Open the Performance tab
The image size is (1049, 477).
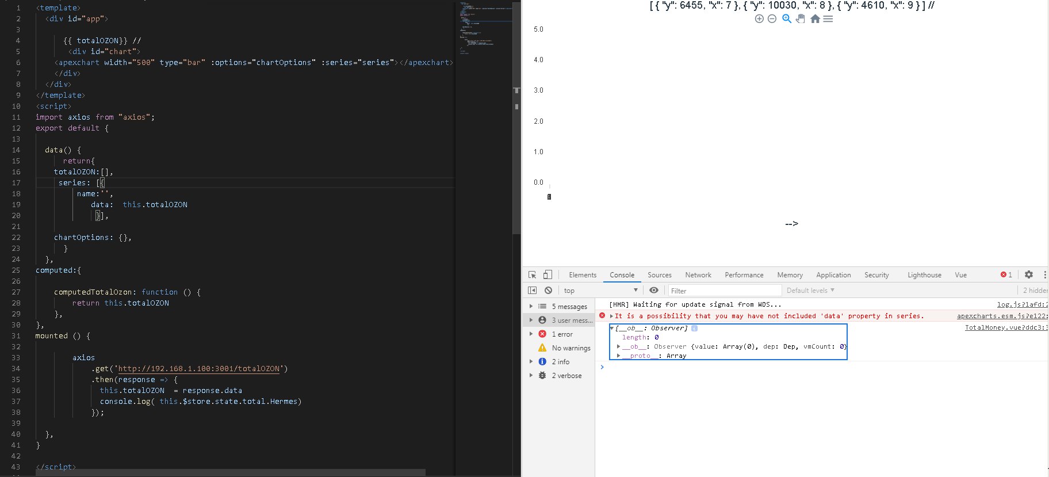(744, 275)
